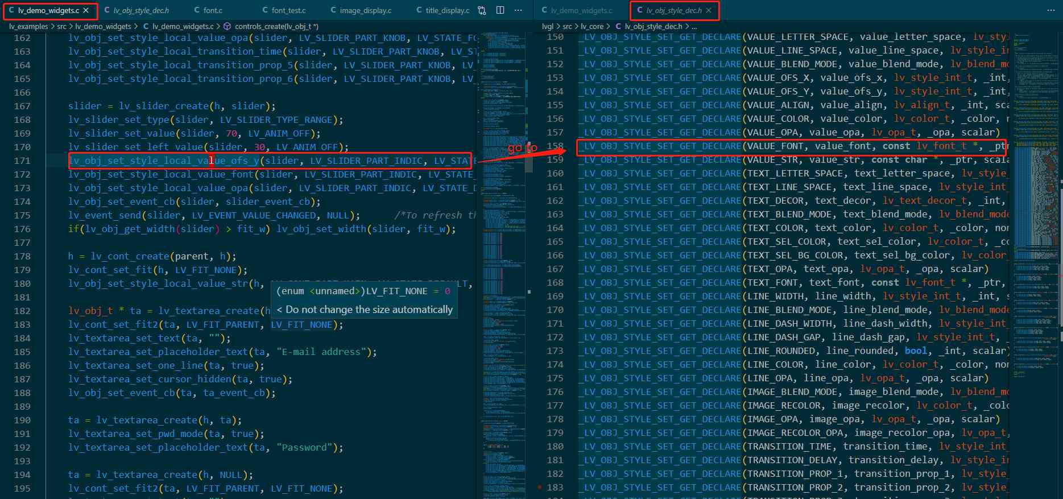Close the lv_obj_style_dec.h tab in right editor
The image size is (1063, 499).
[x=708, y=10]
